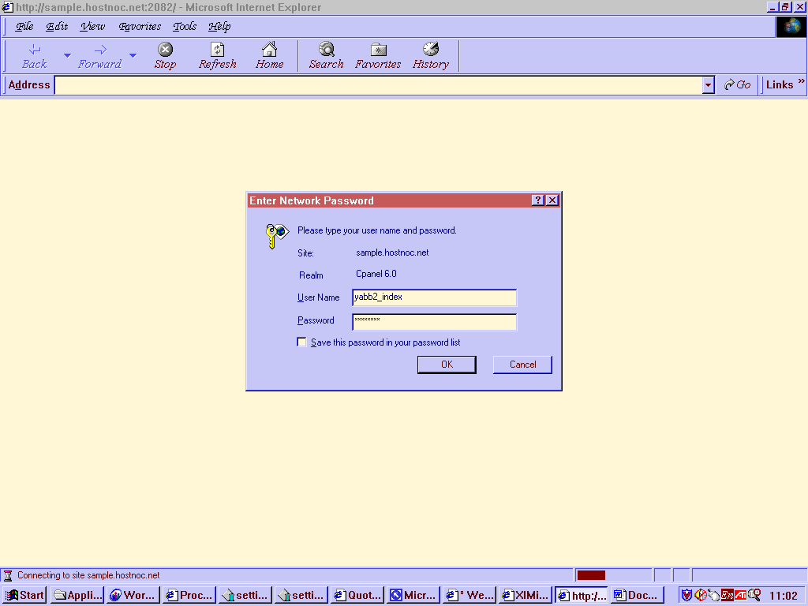Viewport: 808px width, 606px height.
Task: Show the browsing History pane
Action: [430, 50]
